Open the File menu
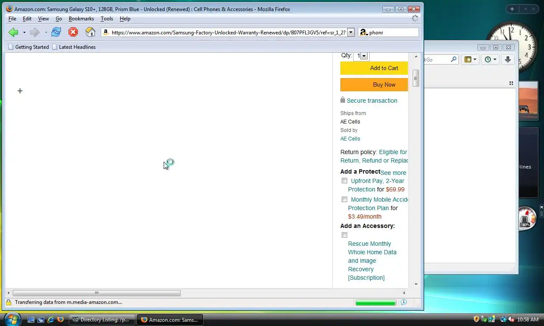The height and width of the screenshot is (326, 544). 12,19
